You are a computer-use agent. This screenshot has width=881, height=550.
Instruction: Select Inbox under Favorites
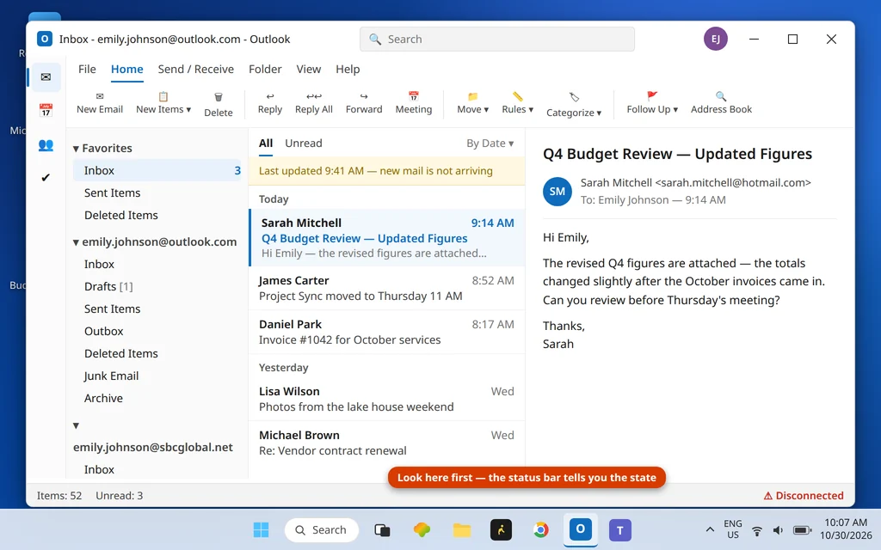[157, 171]
